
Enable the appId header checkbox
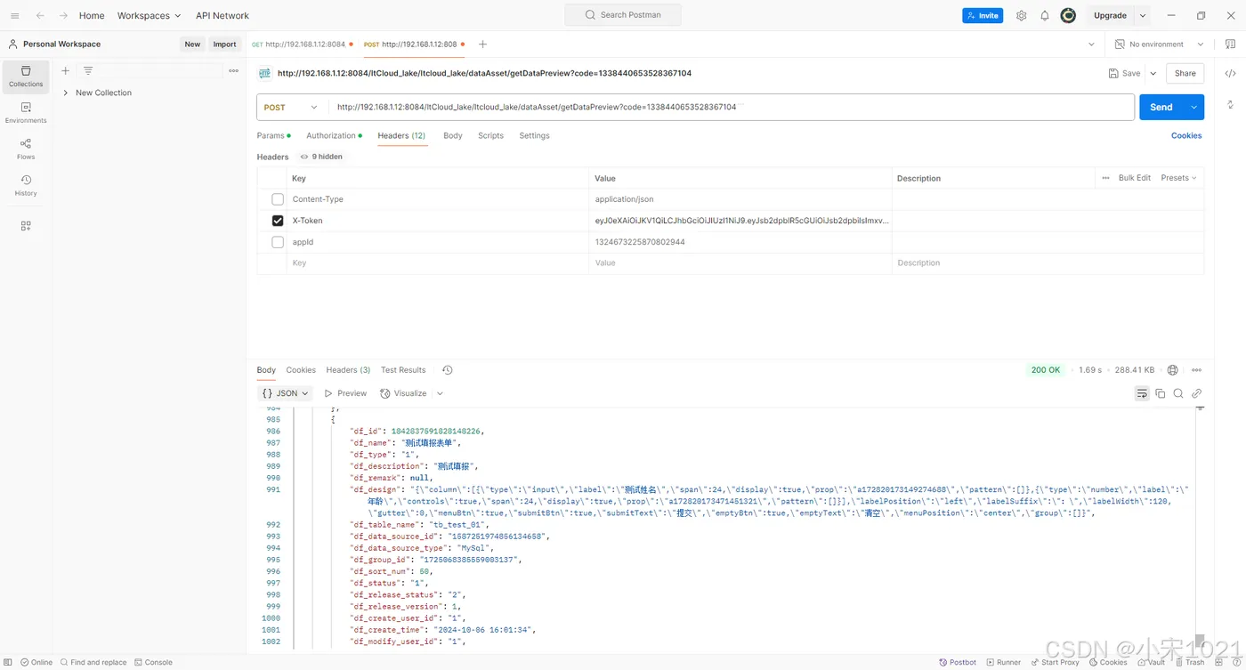tap(278, 242)
